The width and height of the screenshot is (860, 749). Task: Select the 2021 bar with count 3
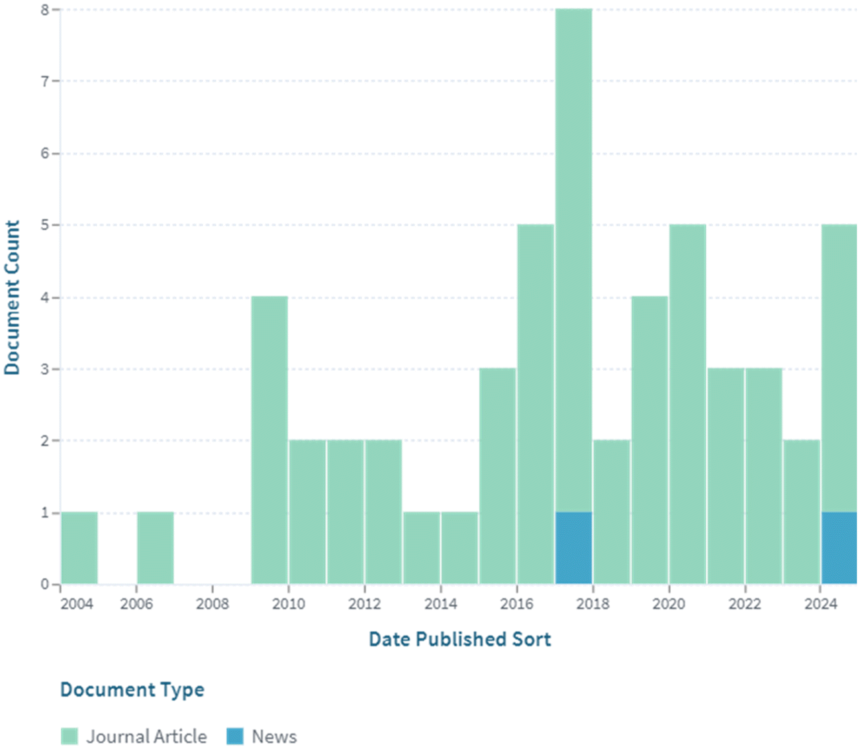(x=726, y=476)
